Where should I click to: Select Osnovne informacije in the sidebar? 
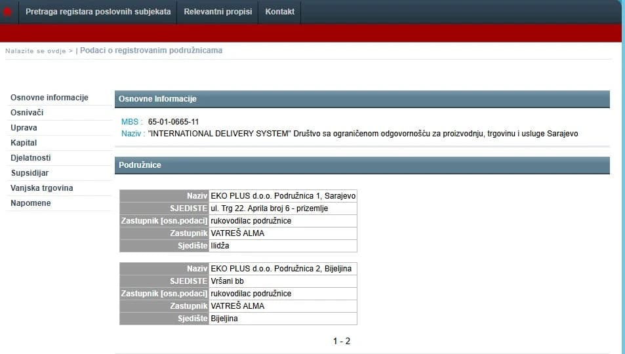(49, 98)
